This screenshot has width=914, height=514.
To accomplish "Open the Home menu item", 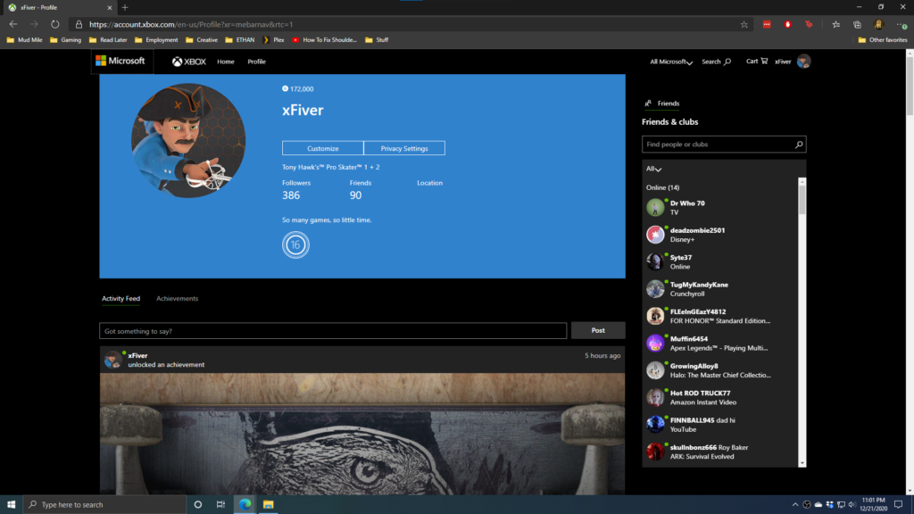I will pos(226,62).
